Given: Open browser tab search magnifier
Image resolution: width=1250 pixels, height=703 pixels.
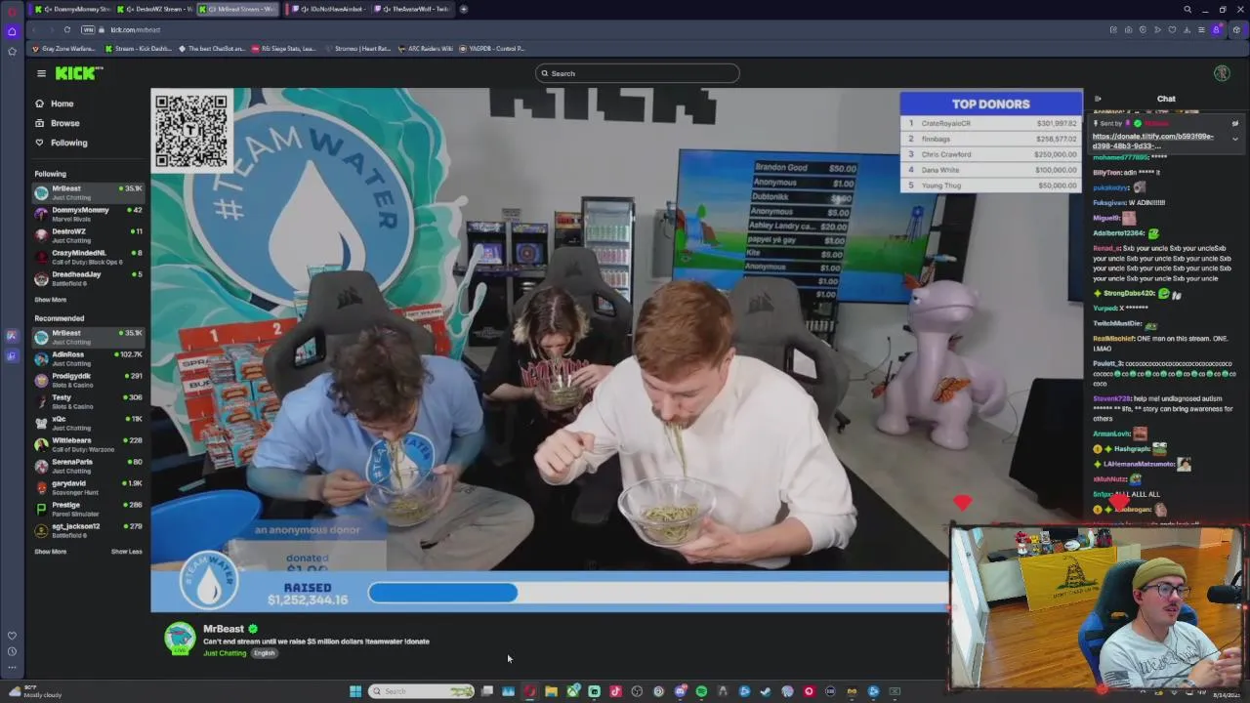Looking at the screenshot, I should (1187, 9).
